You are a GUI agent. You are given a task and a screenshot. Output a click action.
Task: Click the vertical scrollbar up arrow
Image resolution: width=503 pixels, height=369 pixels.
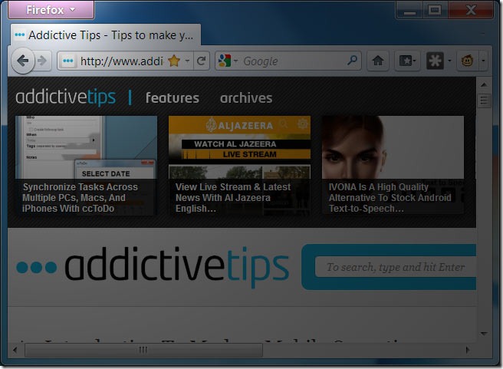point(484,84)
